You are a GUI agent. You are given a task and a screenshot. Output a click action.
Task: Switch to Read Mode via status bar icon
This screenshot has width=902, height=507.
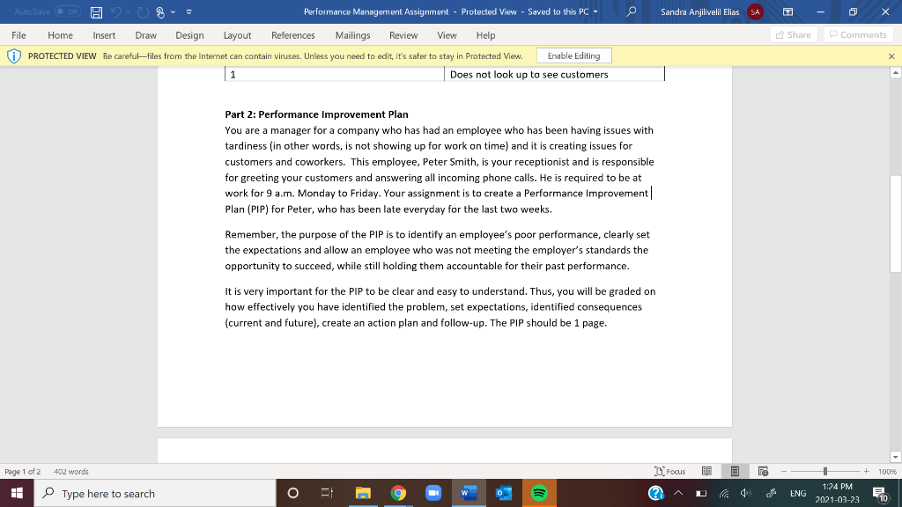706,471
